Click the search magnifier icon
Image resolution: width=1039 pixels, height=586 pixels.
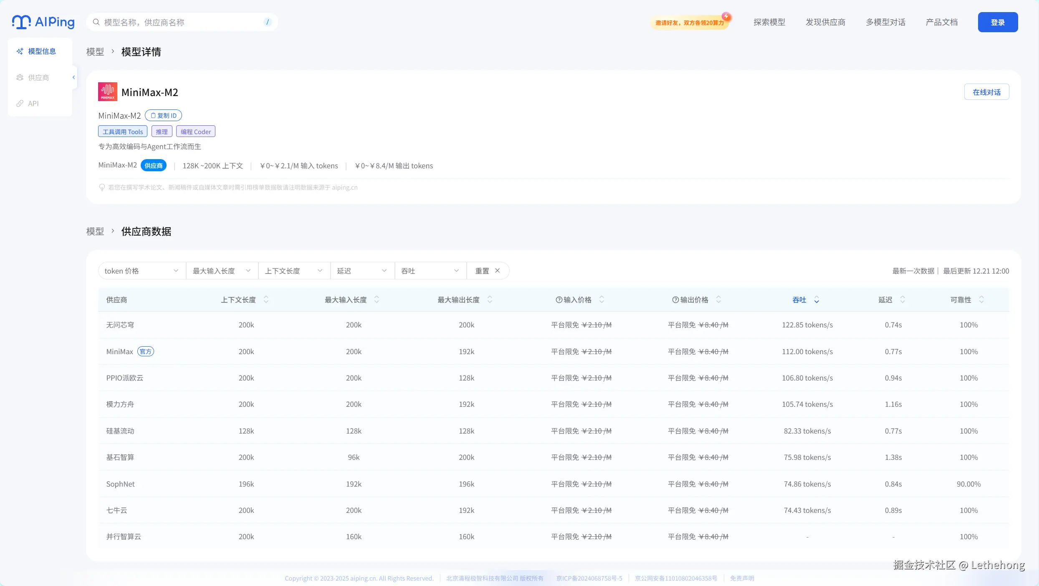[x=96, y=22]
